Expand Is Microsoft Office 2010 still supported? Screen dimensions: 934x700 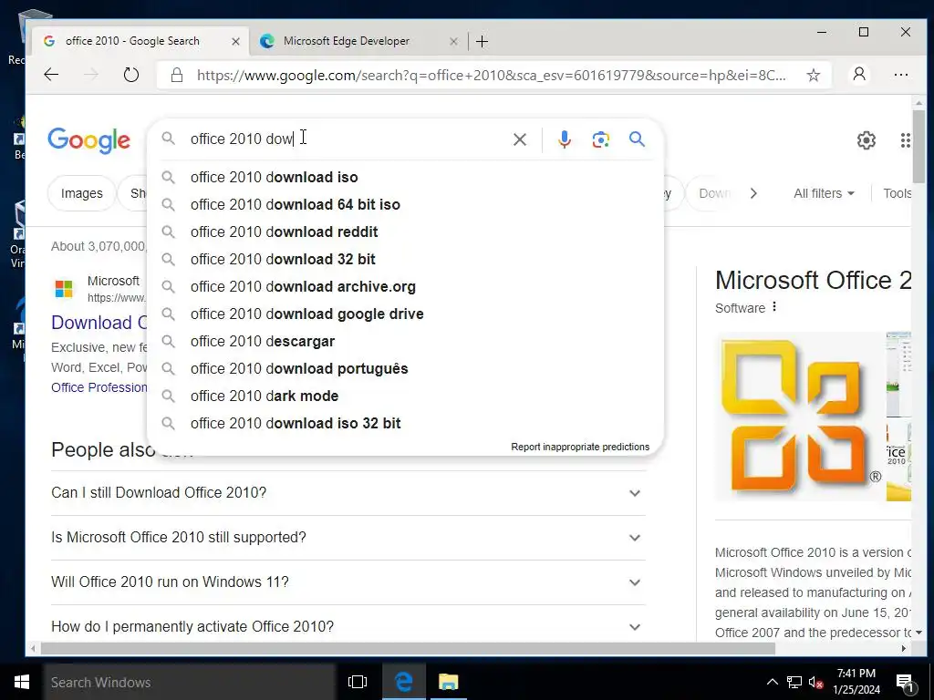tap(348, 538)
